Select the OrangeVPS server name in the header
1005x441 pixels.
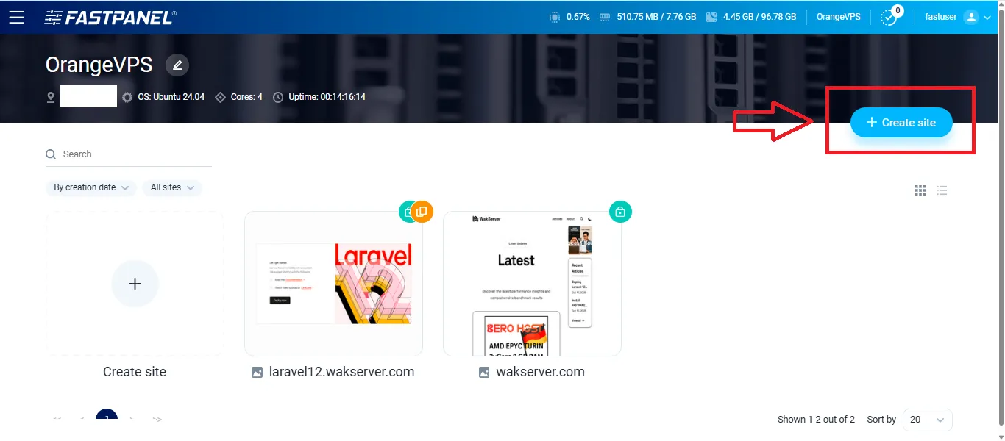(x=838, y=16)
